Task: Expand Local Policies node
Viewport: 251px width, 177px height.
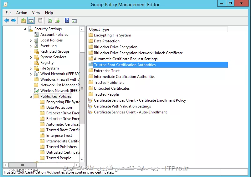Action: [x=31, y=41]
